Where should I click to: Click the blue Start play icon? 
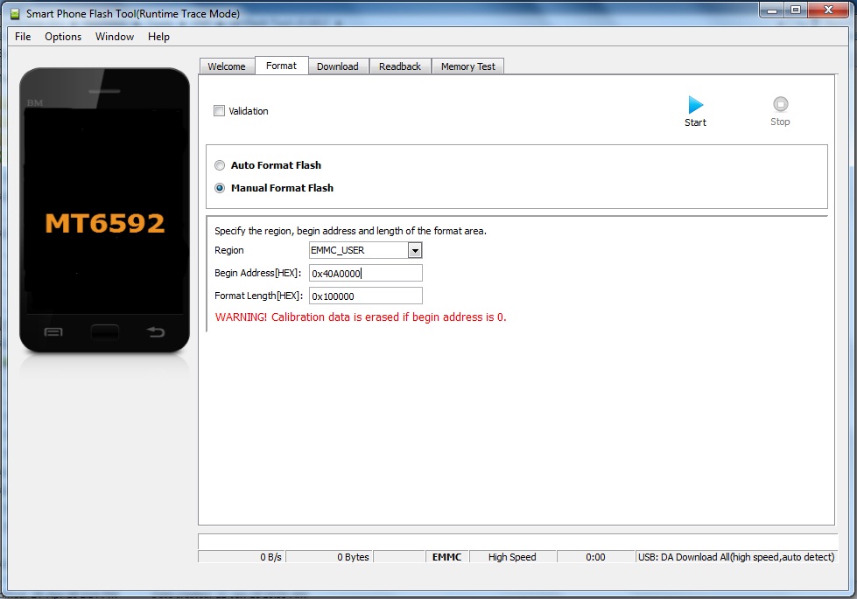[x=695, y=105]
